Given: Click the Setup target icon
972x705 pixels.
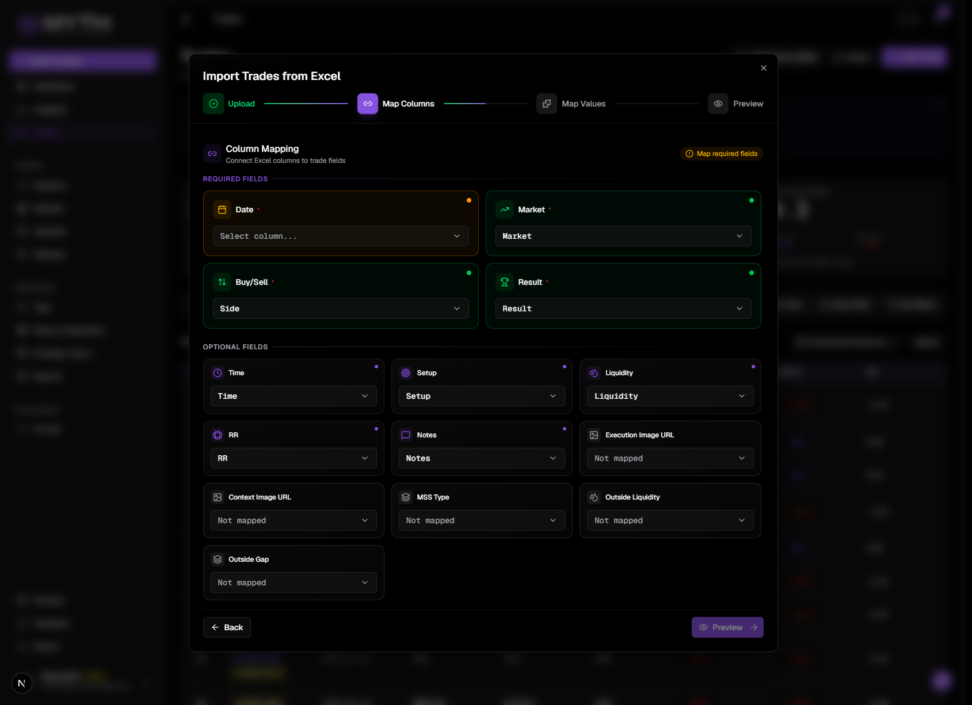Looking at the screenshot, I should coord(406,373).
